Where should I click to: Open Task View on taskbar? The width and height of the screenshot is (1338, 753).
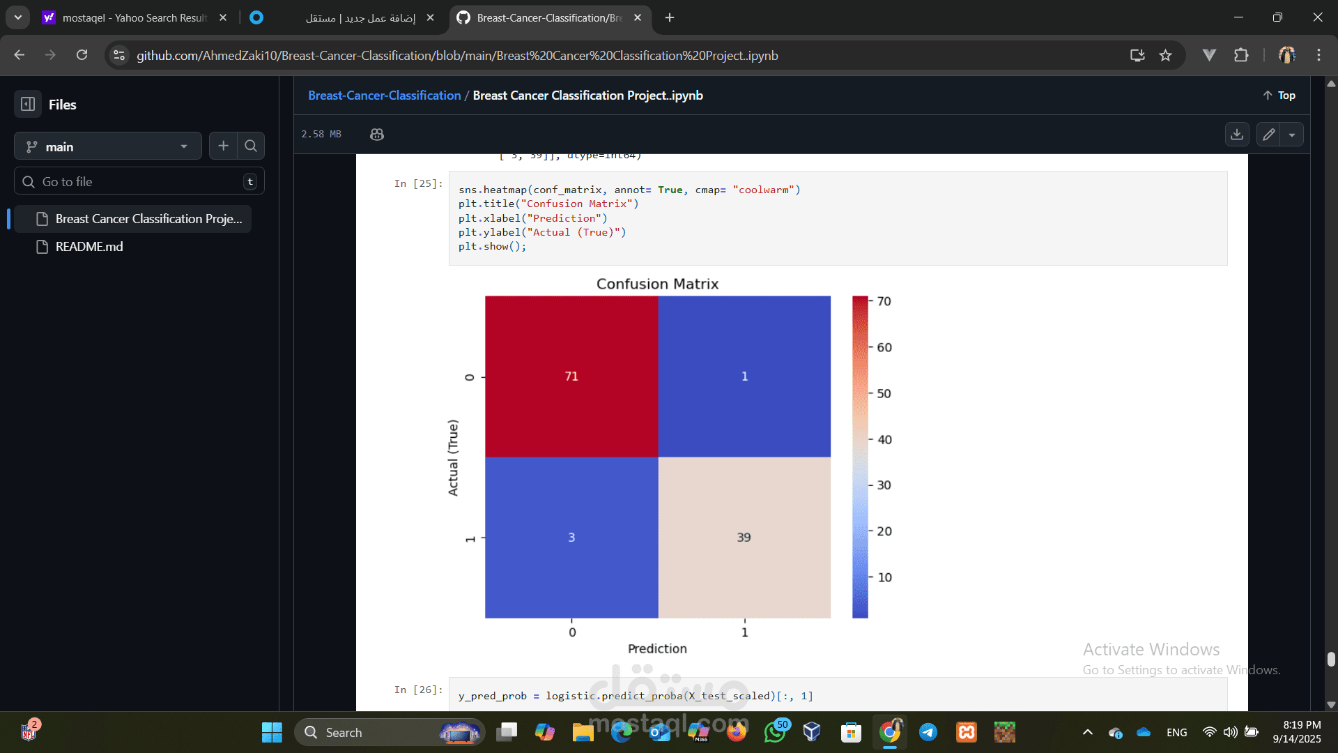[x=507, y=732]
